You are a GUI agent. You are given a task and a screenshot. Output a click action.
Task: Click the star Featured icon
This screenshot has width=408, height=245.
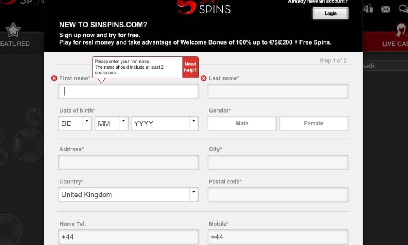[x=13, y=30]
